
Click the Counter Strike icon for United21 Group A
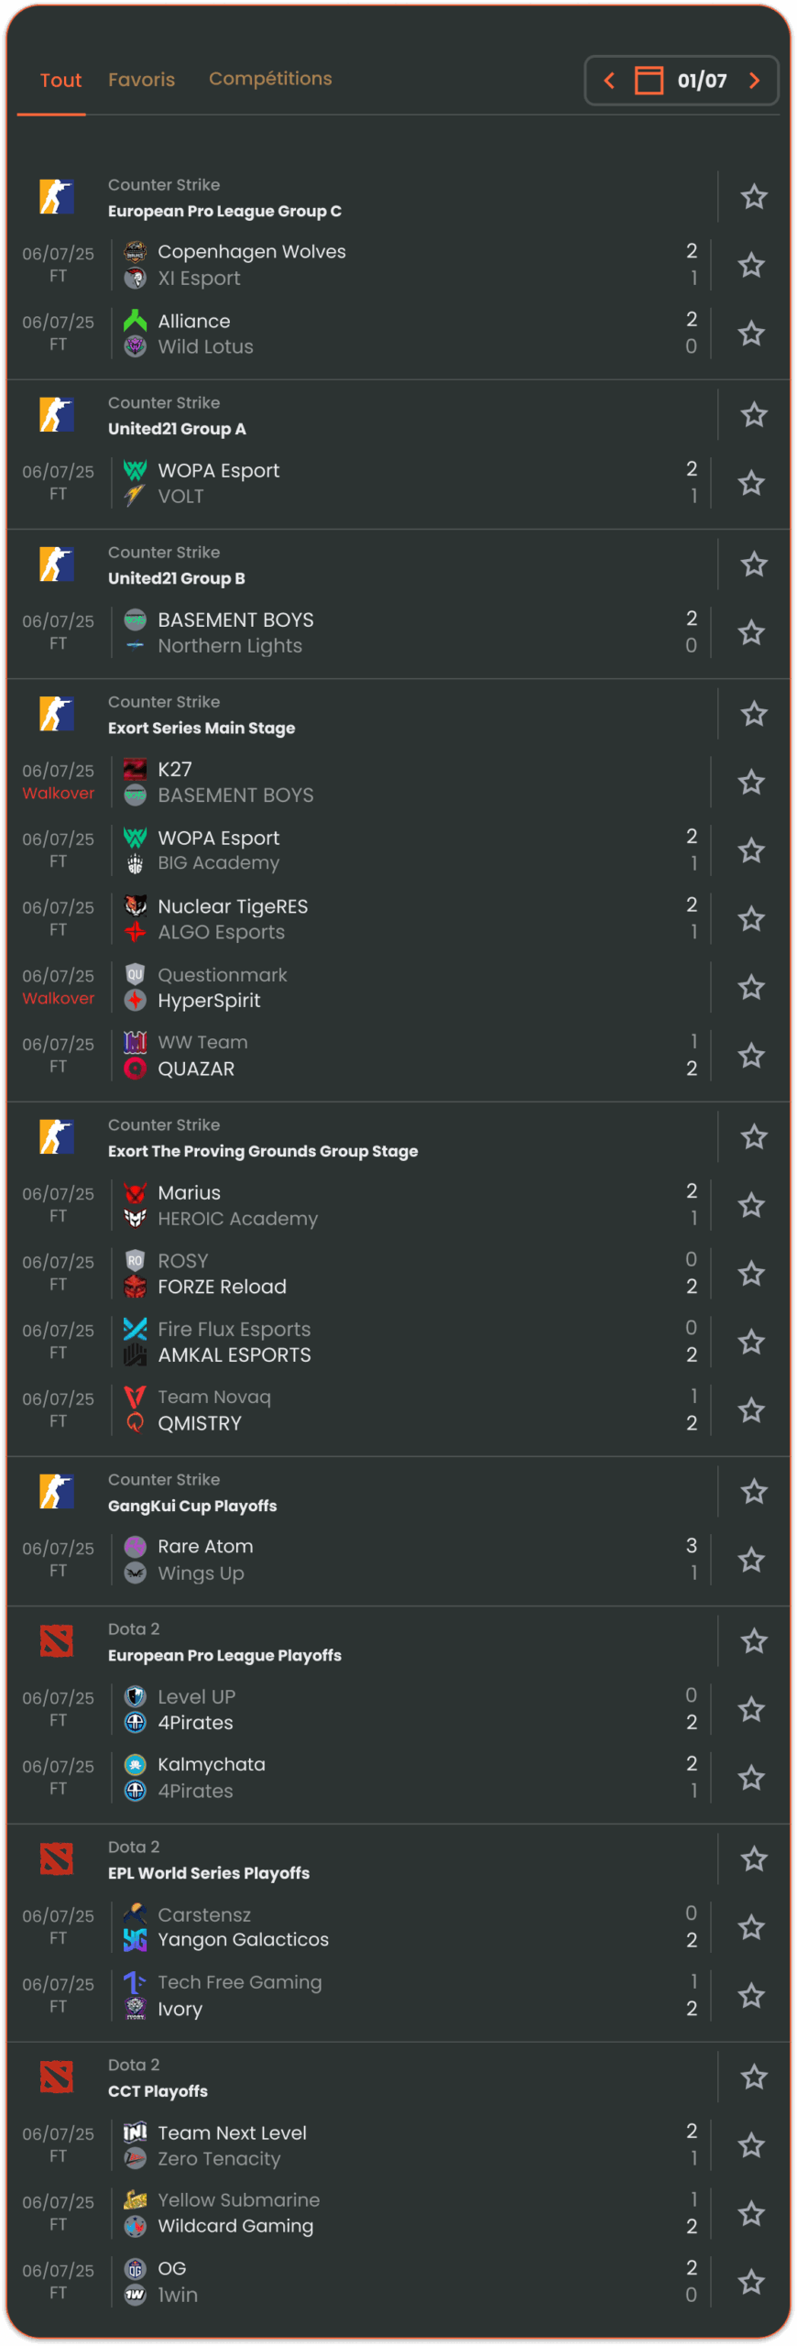click(x=57, y=415)
